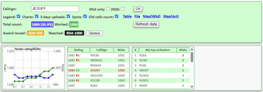Uncheck the Charts checkbox

[37, 16]
